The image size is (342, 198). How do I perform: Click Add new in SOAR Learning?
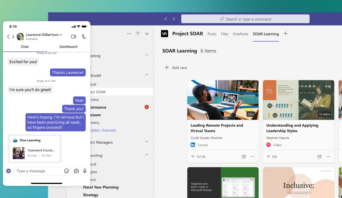(x=176, y=67)
